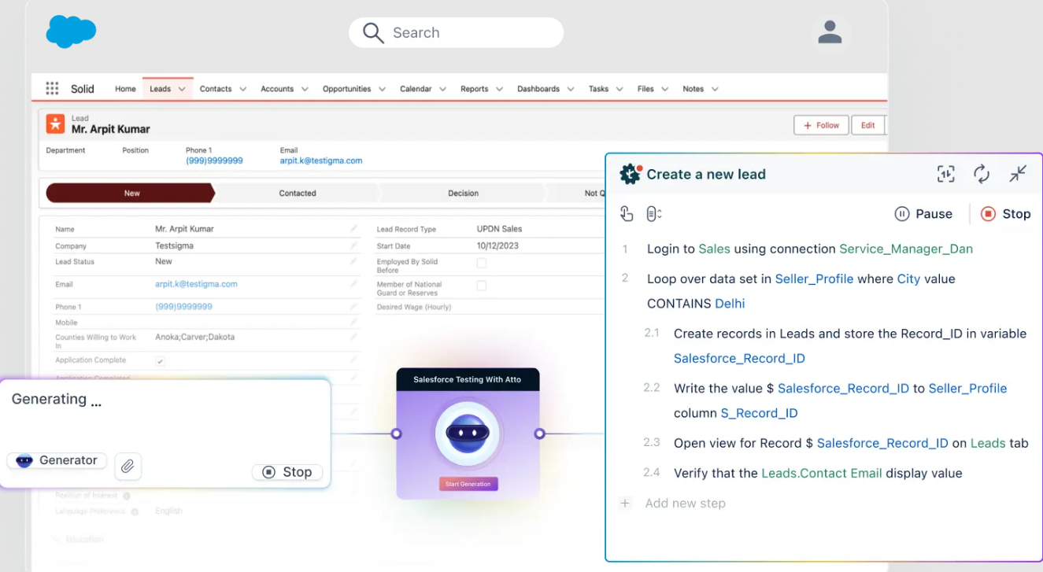1043x572 pixels.
Task: Click the Search input field
Action: 456,32
